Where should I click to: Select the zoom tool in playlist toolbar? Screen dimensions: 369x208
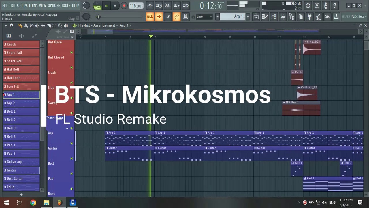[x=60, y=25]
